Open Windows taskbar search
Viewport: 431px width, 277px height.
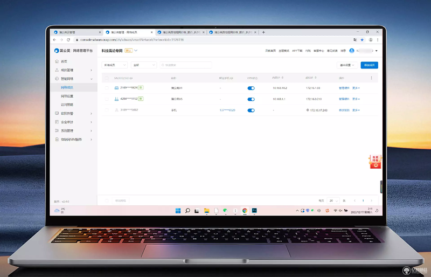coord(187,211)
